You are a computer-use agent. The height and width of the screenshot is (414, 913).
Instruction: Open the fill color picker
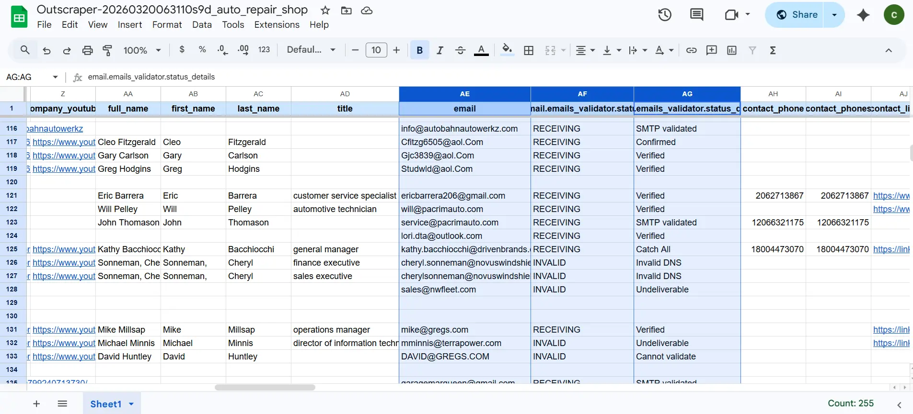[x=507, y=50]
